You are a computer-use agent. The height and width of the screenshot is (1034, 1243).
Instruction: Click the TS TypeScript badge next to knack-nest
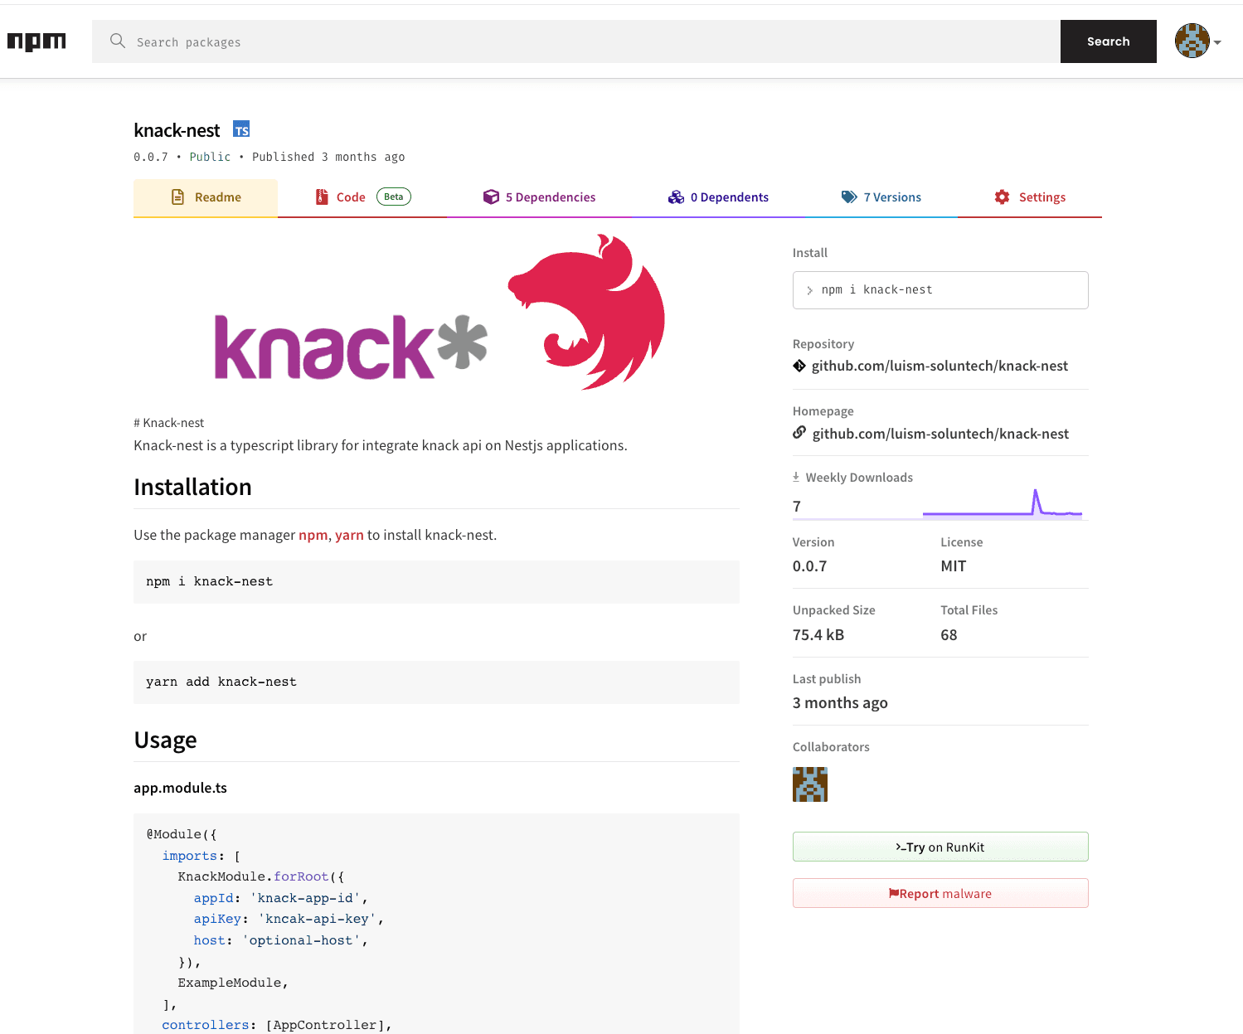pos(241,129)
